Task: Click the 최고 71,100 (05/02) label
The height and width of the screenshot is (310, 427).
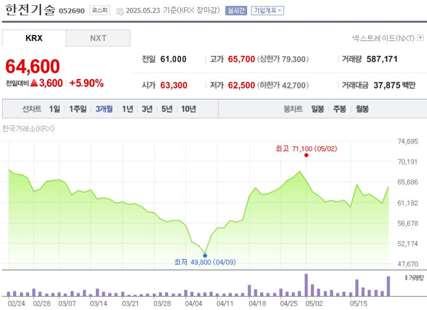Action: point(306,149)
